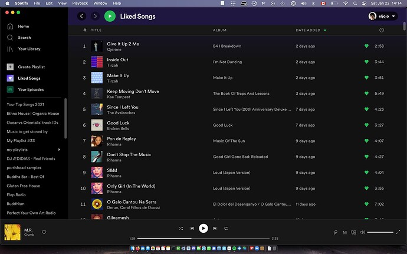This screenshot has height=254, width=407.
Task: Click the playlist sidebar scrollbar
Action: click(65, 118)
